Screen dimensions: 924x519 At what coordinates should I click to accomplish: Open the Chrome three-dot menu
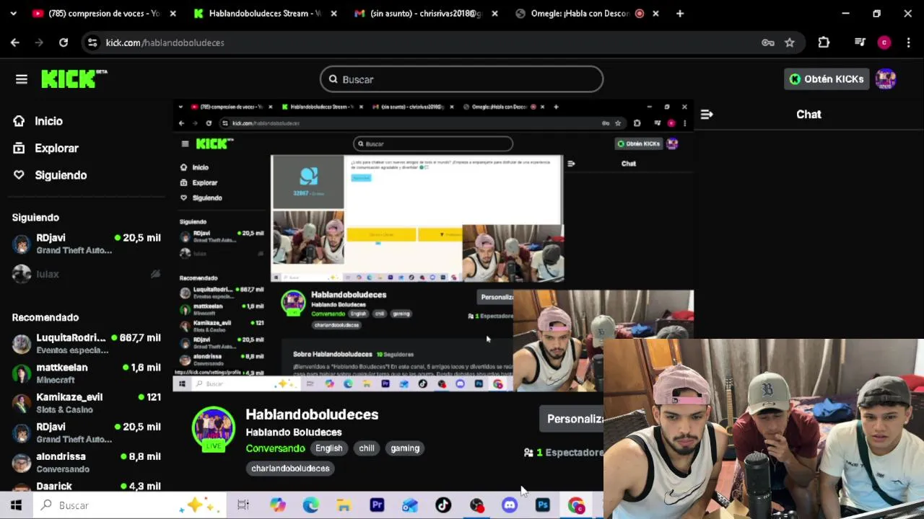click(x=908, y=43)
